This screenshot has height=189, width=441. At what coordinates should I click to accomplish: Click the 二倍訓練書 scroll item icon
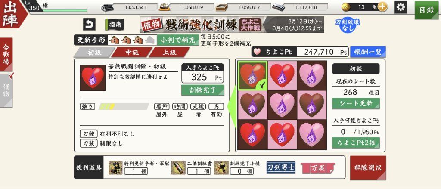tap(178, 167)
